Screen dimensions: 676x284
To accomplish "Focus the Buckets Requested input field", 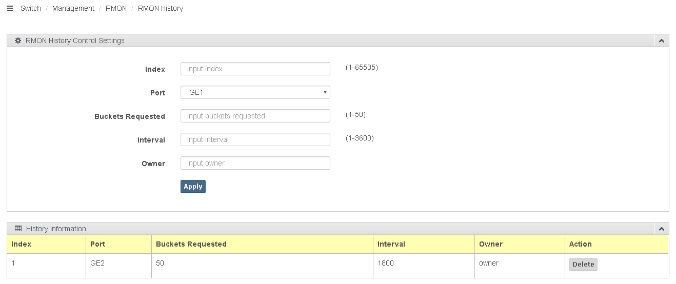I will click(255, 116).
